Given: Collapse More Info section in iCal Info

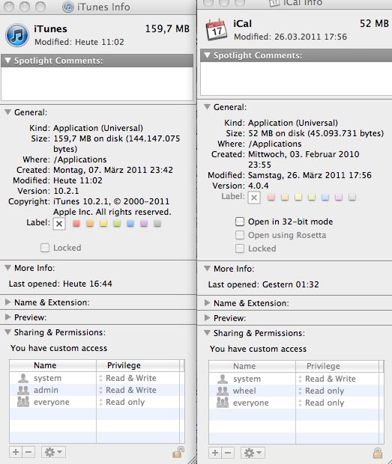Looking at the screenshot, I should tap(208, 269).
